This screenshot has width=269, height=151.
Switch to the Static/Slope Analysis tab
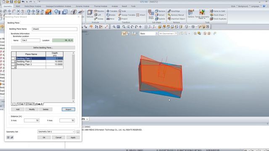(33, 6)
